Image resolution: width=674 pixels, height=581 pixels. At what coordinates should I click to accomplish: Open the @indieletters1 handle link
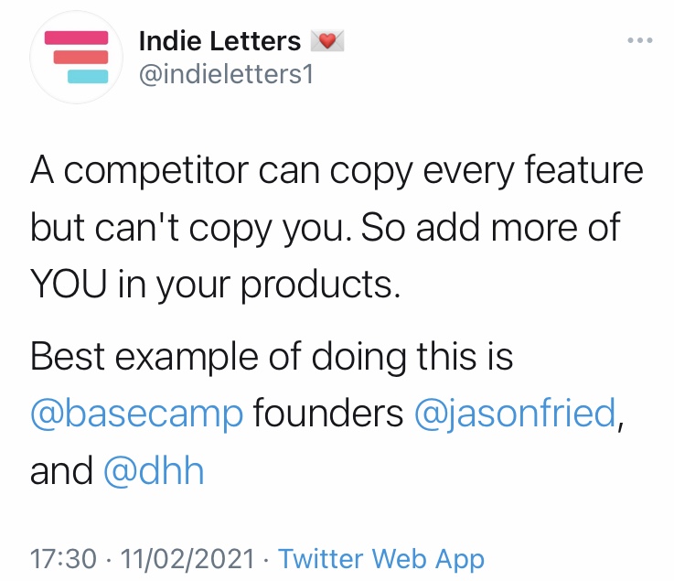226,75
